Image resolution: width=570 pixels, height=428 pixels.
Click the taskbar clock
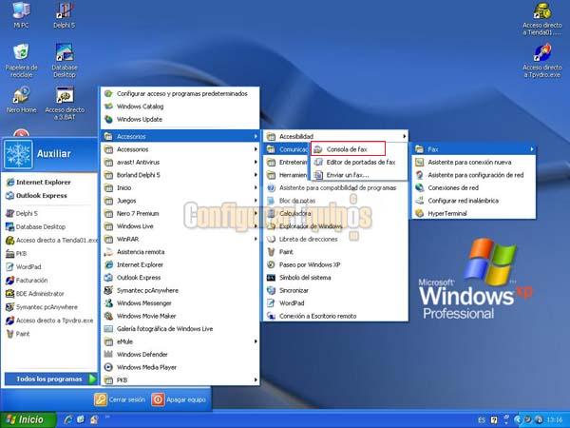tap(555, 420)
